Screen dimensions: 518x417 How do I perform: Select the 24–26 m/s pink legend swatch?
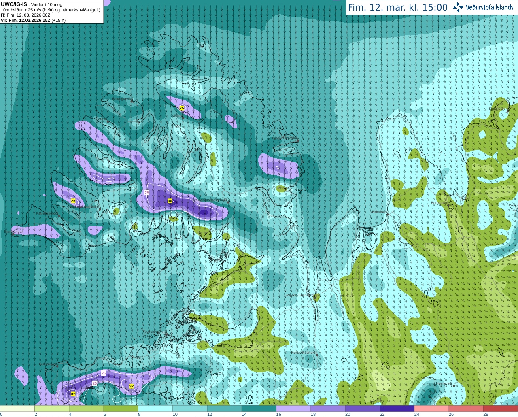point(432,408)
